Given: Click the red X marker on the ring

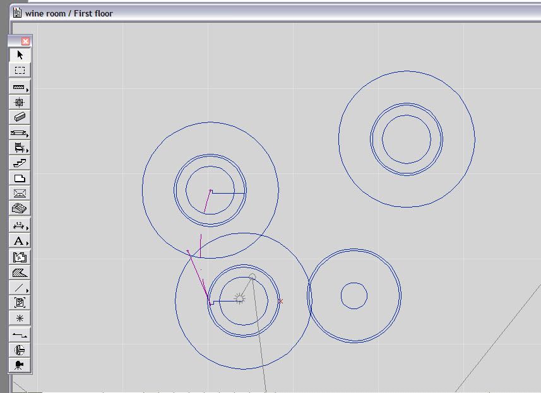Looking at the screenshot, I should (280, 302).
